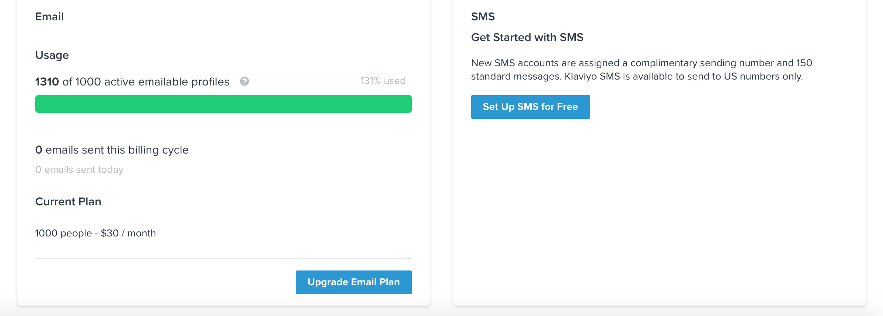
Task: Click the Get Started with SMS heading
Action: [x=527, y=37]
